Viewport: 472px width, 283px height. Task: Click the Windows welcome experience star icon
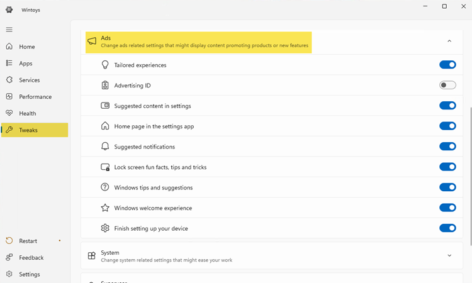coord(105,208)
